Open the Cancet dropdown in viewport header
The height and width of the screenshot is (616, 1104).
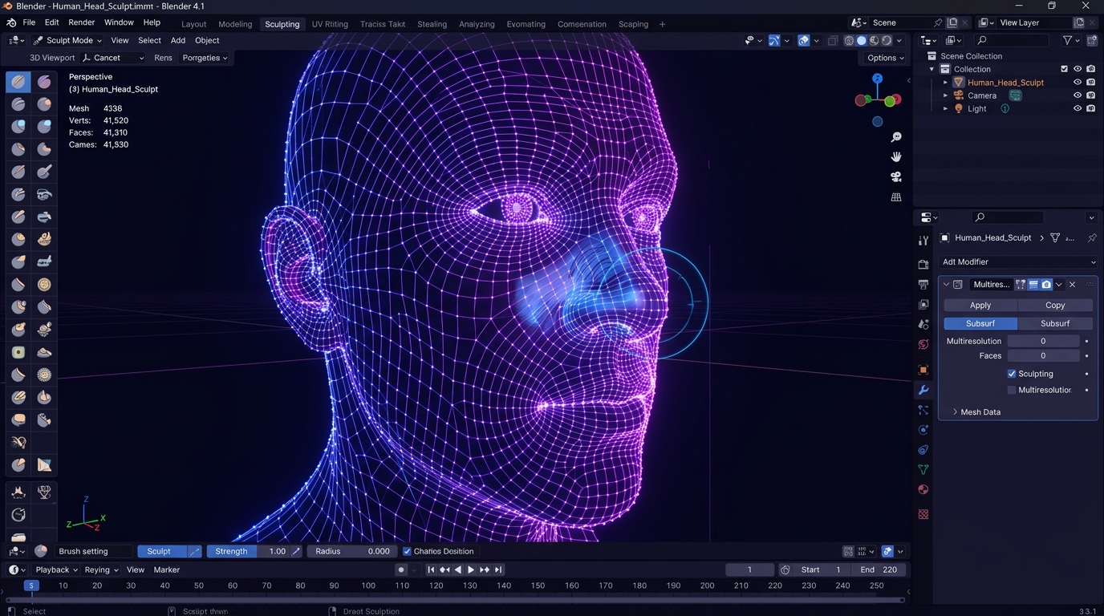tap(112, 58)
